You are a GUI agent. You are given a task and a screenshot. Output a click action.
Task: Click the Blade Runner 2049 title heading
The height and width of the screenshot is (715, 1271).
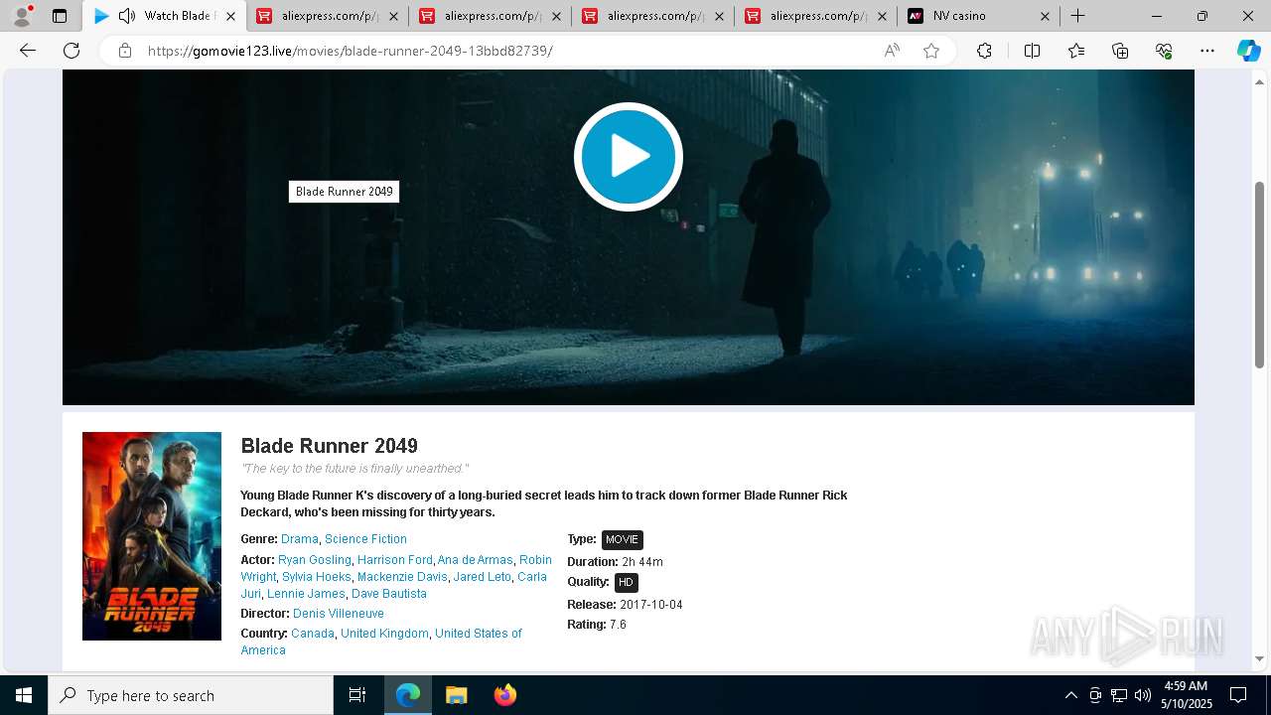pyautogui.click(x=330, y=446)
